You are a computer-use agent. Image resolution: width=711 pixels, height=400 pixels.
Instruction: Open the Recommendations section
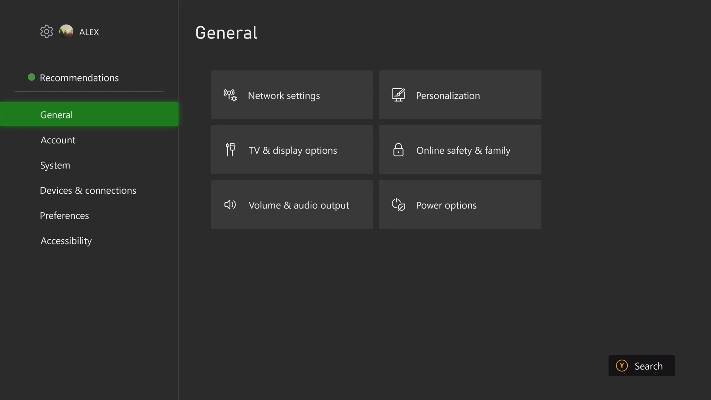click(79, 78)
